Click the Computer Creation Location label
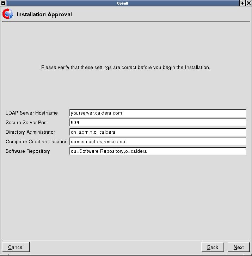This screenshot has width=252, height=256. coord(37,142)
